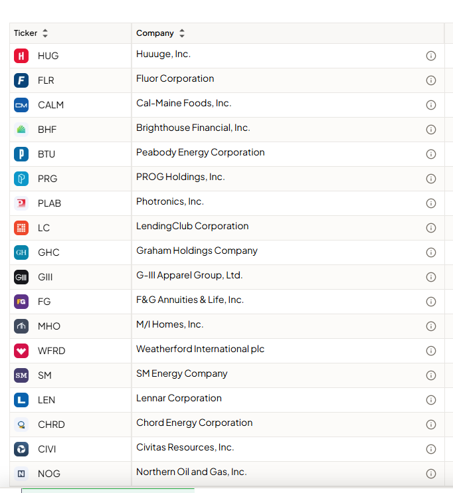Image resolution: width=453 pixels, height=493 pixels.
Task: Click company name Peabody Energy Corporation
Action: [200, 153]
